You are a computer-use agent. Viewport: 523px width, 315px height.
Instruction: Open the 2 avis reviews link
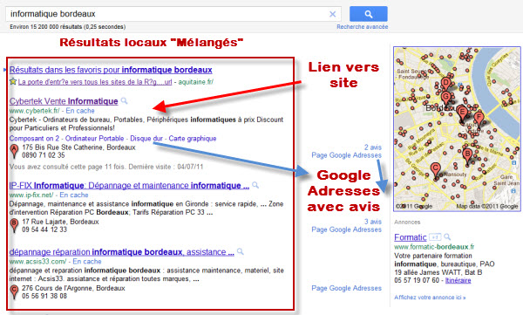pyautogui.click(x=373, y=147)
